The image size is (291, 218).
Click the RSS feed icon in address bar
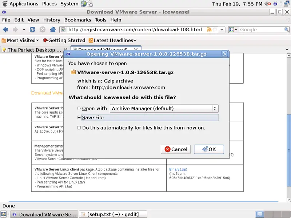[209, 29]
